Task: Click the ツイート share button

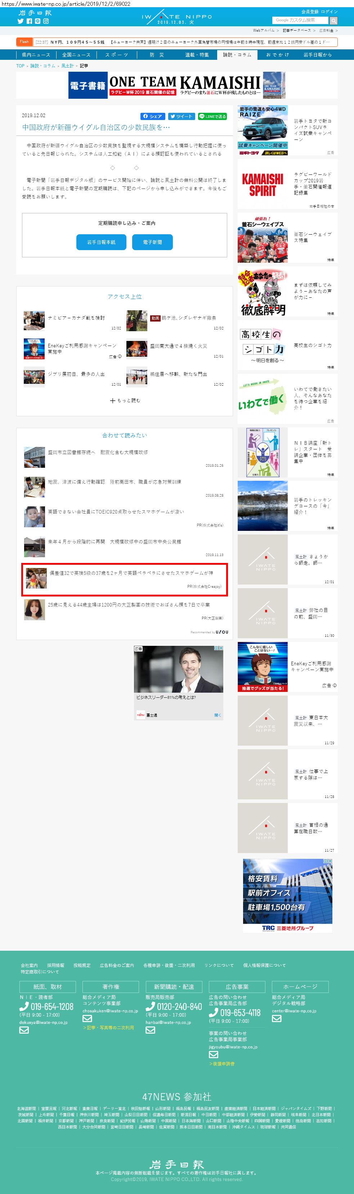Action: [181, 116]
